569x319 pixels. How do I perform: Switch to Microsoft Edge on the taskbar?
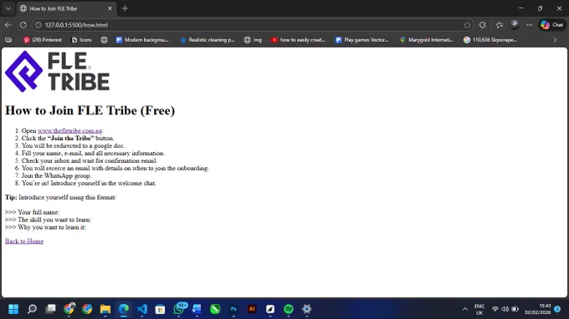(124, 309)
